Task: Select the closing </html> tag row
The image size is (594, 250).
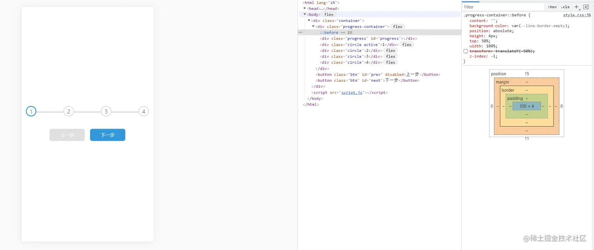Action: click(x=379, y=105)
